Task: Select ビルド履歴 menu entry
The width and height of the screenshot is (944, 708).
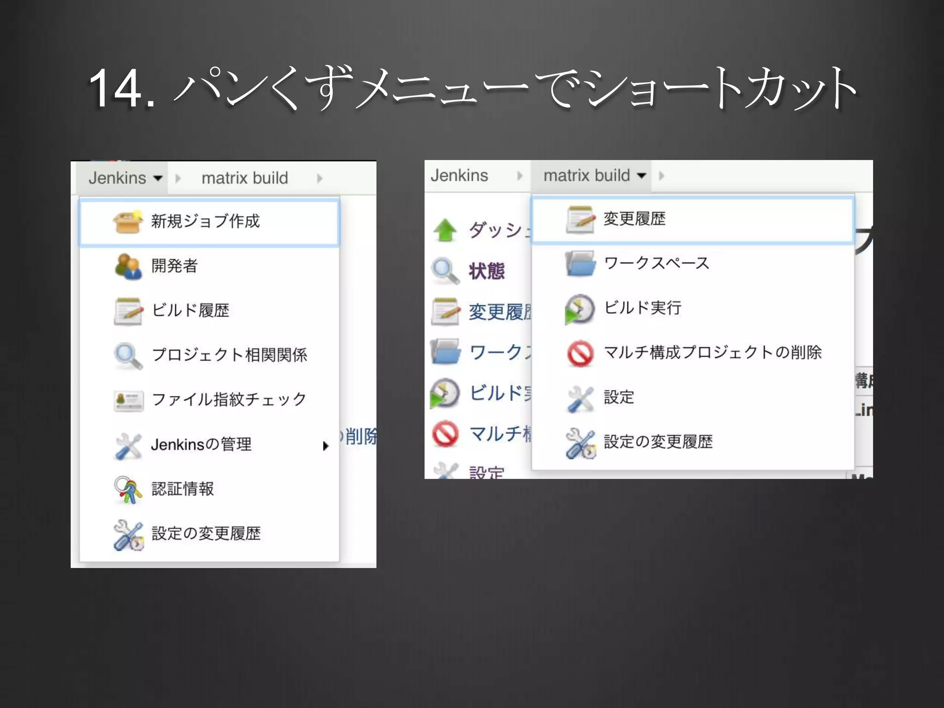Action: pos(209,311)
